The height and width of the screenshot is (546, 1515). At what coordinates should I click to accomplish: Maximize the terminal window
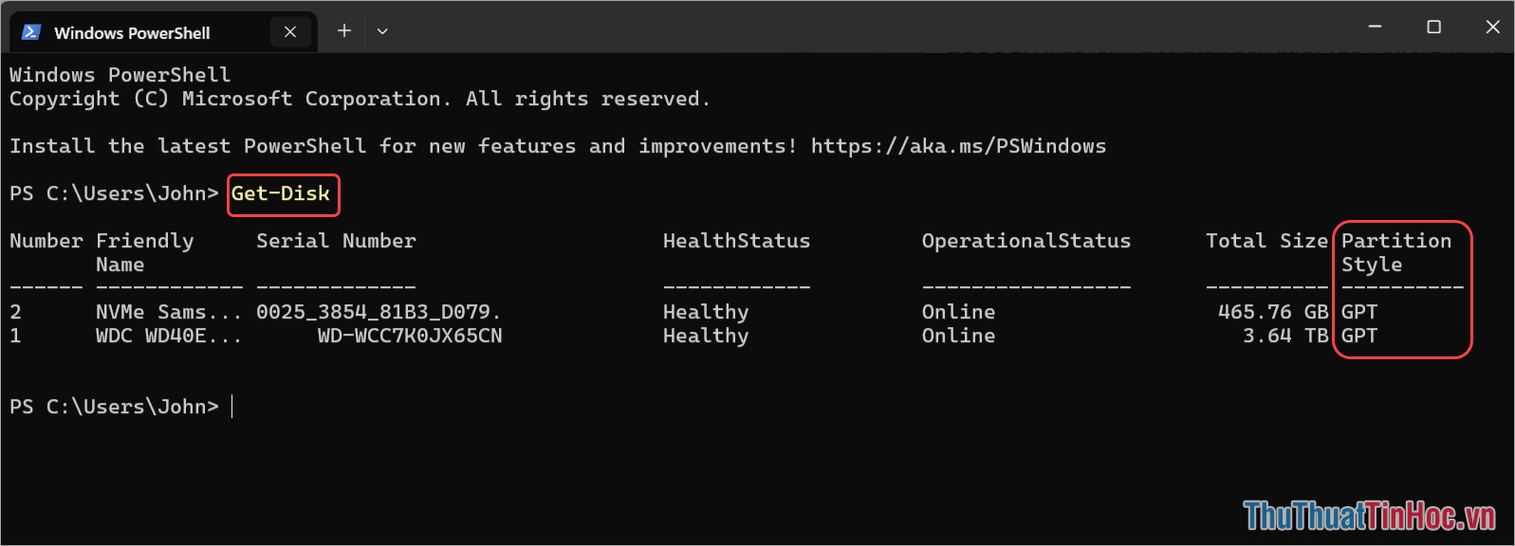(1434, 27)
